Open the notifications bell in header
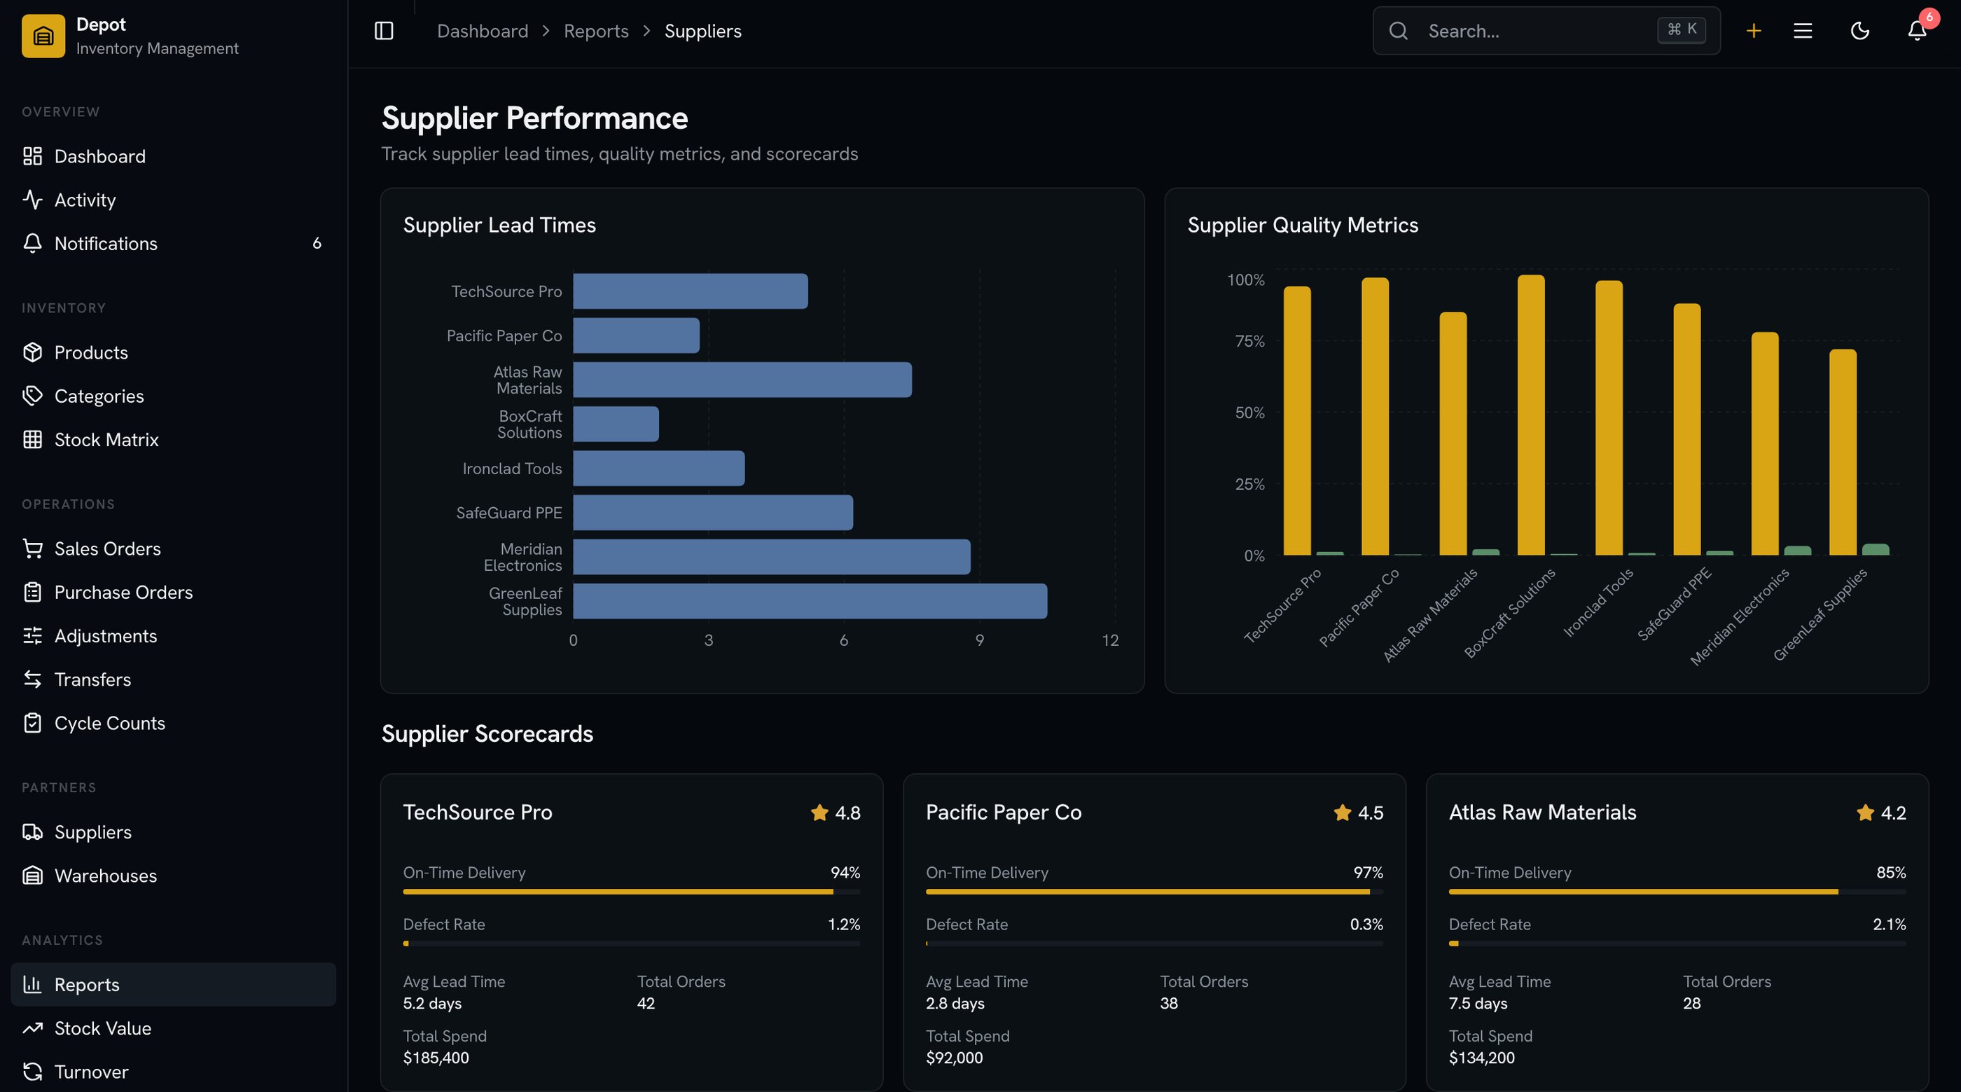Screen dimensions: 1961x1092 1917,32
